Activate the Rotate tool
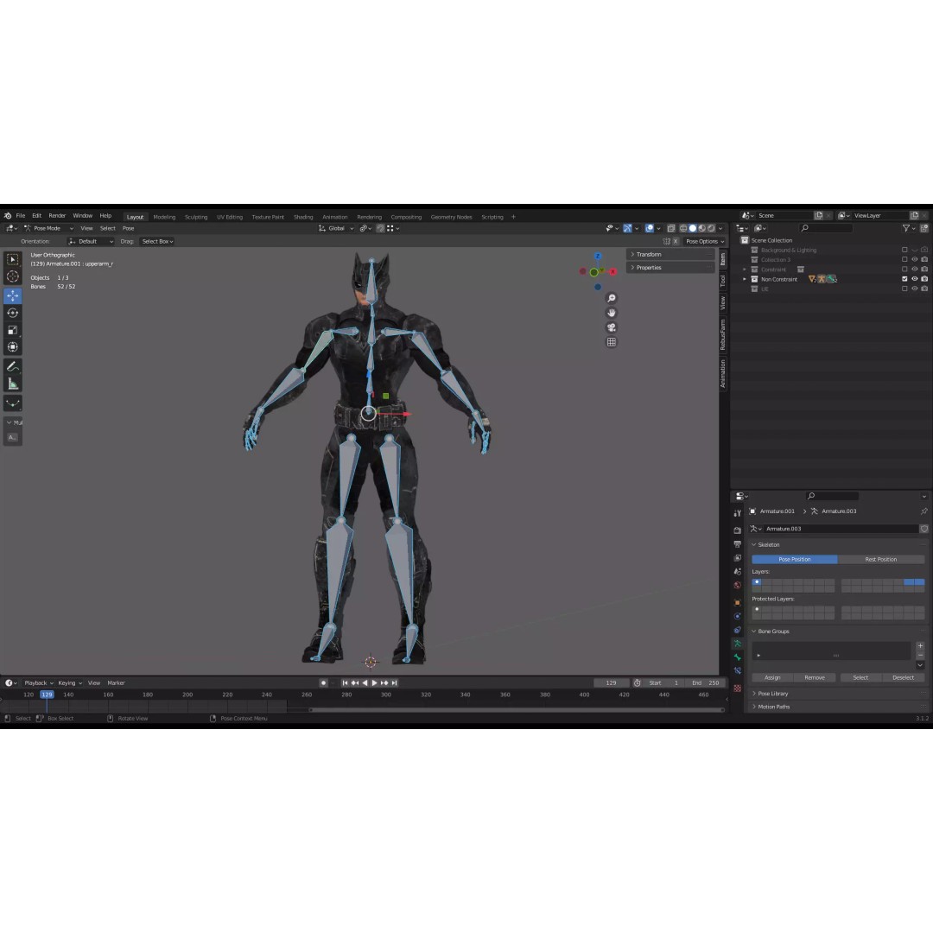Screen dimensions: 933x933 12,313
